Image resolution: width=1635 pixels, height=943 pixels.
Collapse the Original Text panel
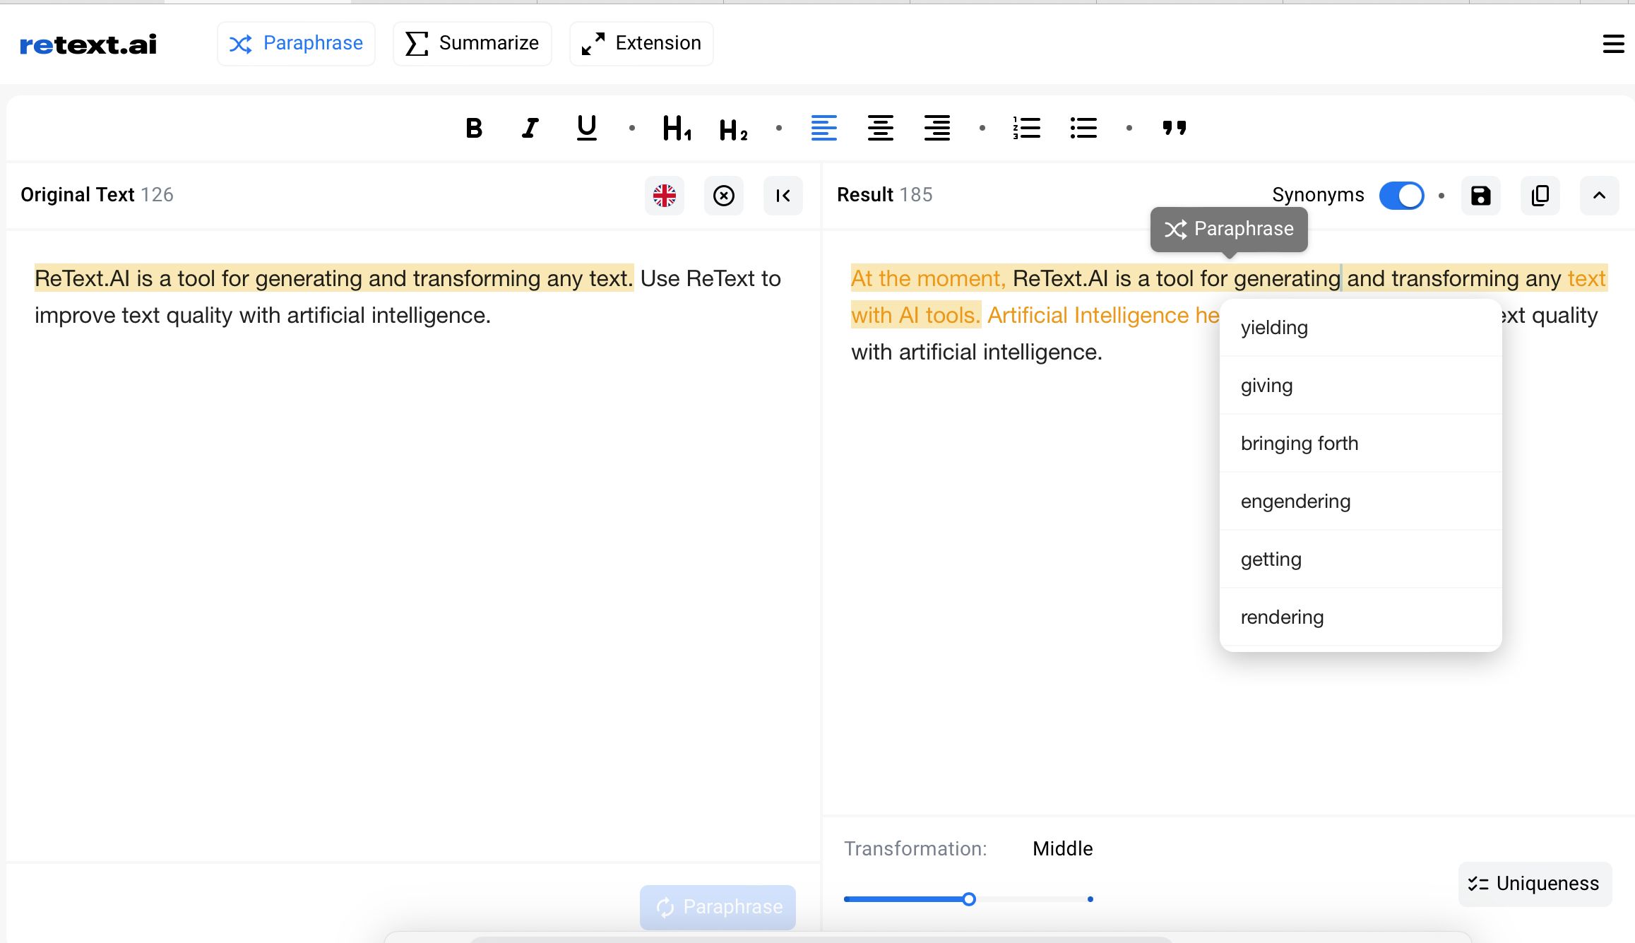click(783, 196)
